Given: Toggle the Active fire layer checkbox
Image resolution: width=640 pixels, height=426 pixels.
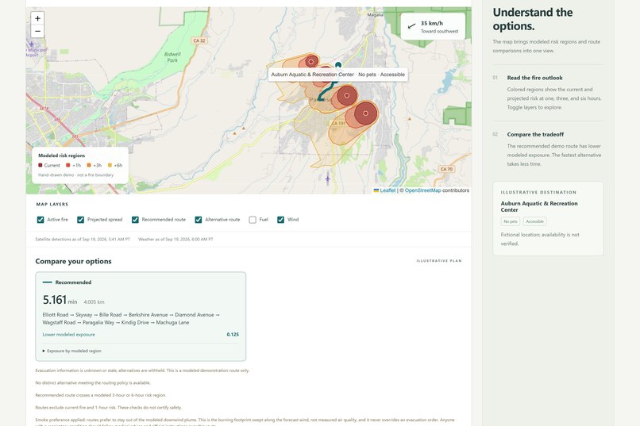Looking at the screenshot, I should pos(40,220).
